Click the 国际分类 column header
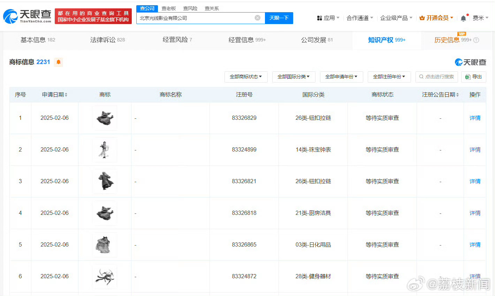This screenshot has height=296, width=495. (313, 95)
